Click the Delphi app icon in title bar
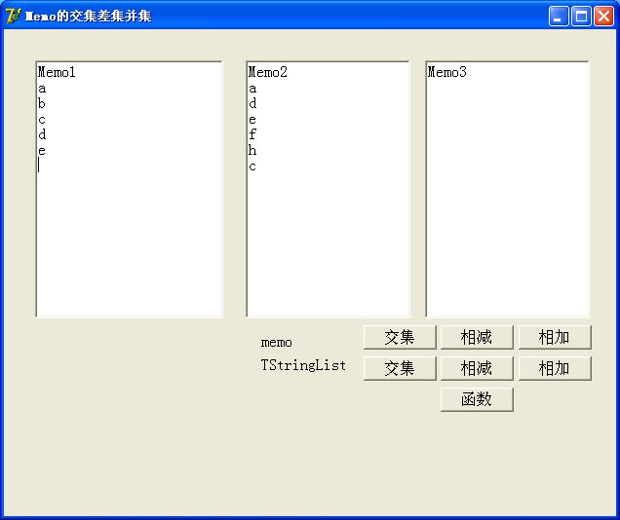 coord(13,16)
